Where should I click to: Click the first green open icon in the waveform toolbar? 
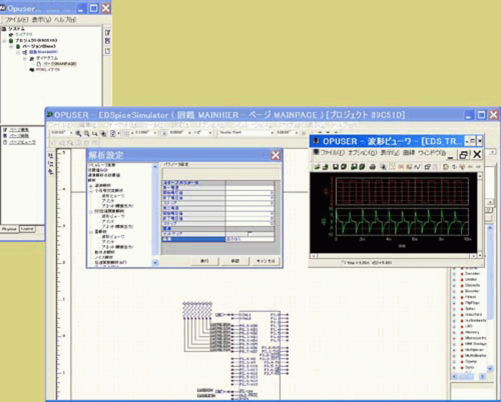tap(317, 167)
